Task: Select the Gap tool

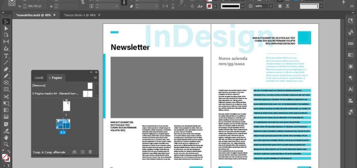Action: 6,42
